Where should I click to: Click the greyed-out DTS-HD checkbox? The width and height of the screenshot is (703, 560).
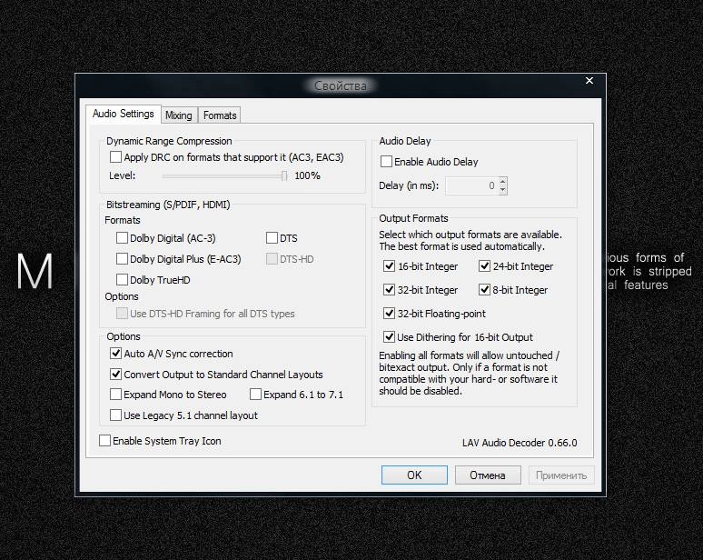coord(272,259)
